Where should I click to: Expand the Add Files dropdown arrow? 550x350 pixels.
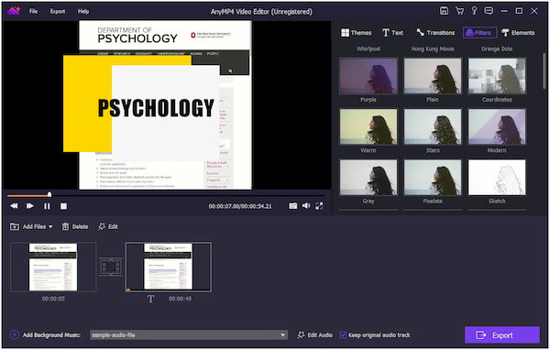pyautogui.click(x=50, y=227)
